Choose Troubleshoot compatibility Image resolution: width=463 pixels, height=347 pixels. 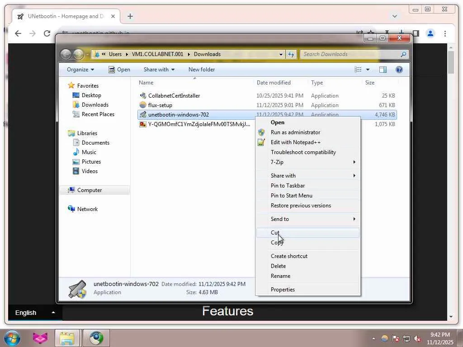(308, 152)
